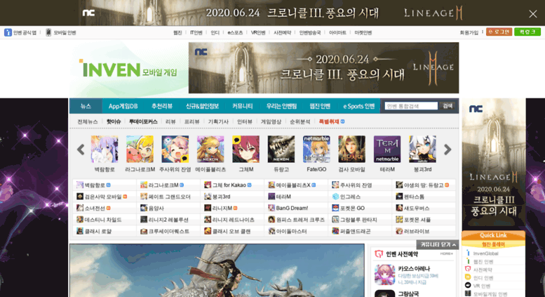
Task: Click the 검색 search button
Action: click(x=448, y=106)
